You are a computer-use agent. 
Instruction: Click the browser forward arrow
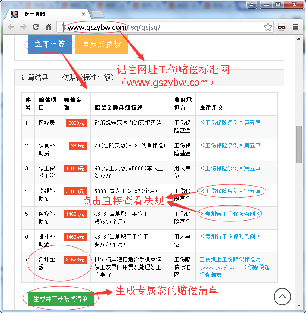(x=23, y=27)
